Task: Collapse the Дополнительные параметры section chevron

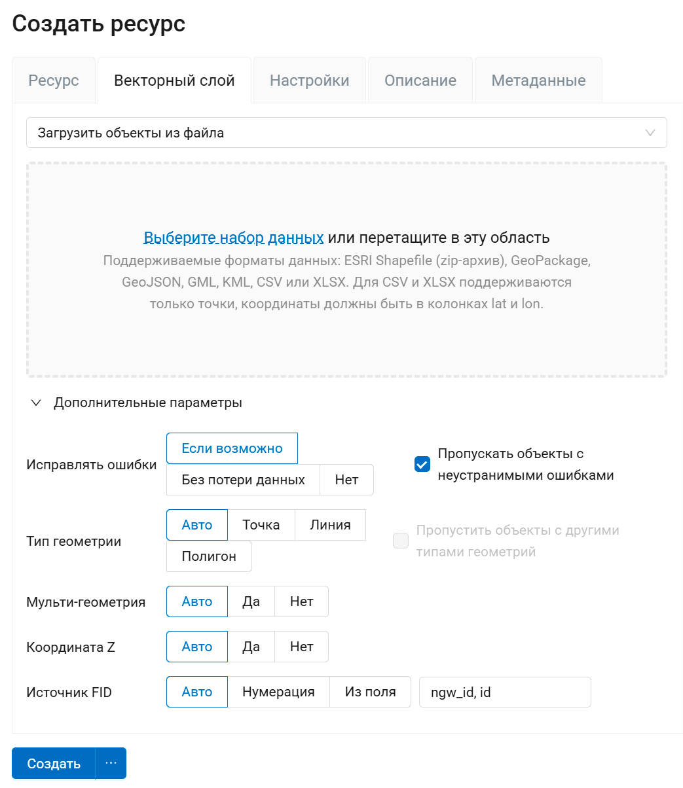Action: [x=37, y=403]
